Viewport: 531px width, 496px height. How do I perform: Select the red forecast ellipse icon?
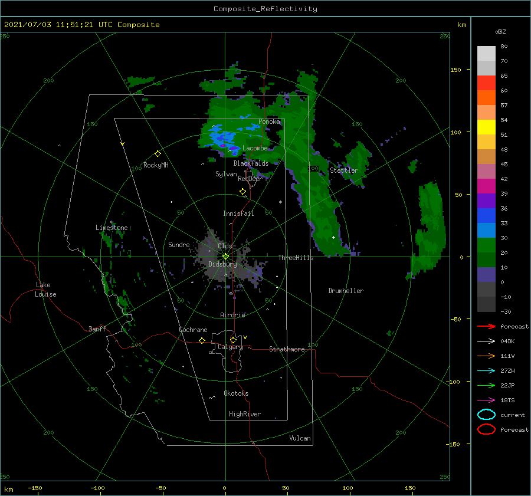486,429
